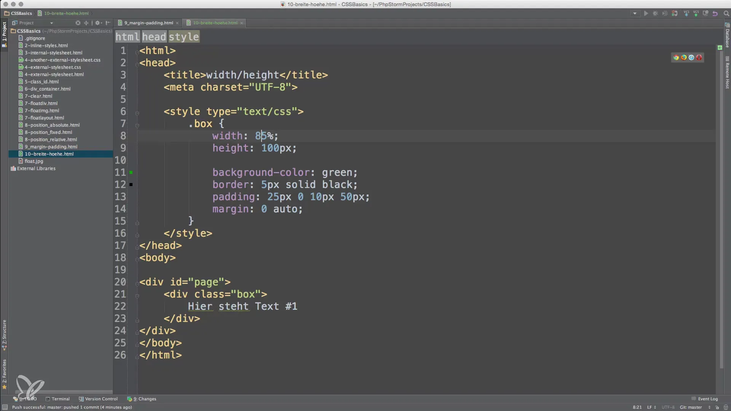Close the 10-breite-hoehe.html tab

241,23
